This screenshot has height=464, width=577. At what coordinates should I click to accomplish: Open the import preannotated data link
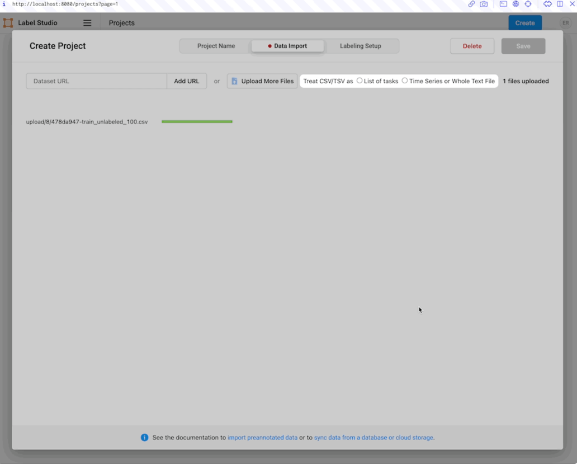pos(262,438)
